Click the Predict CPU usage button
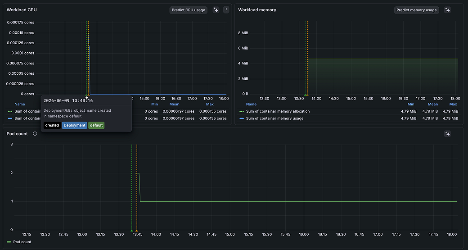The height and width of the screenshot is (250, 468). coord(189,10)
